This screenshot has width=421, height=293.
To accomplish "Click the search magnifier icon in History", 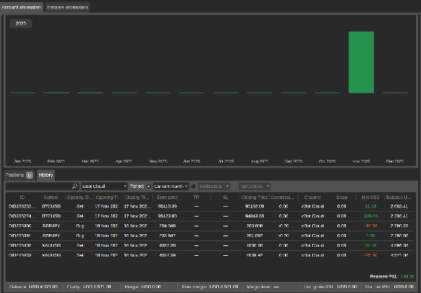I will pyautogui.click(x=75, y=186).
